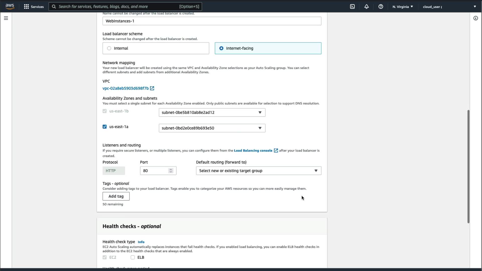Launch the CloudShell terminal icon
482x271 pixels.
(x=352, y=7)
